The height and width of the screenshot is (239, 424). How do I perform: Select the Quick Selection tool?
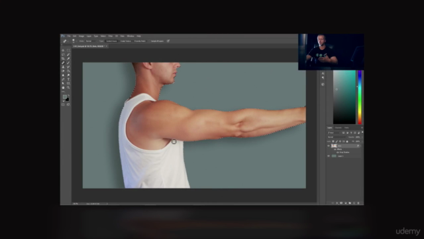[68, 54]
